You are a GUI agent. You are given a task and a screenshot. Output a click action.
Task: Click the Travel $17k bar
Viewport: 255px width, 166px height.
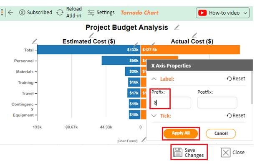[x=134, y=93]
